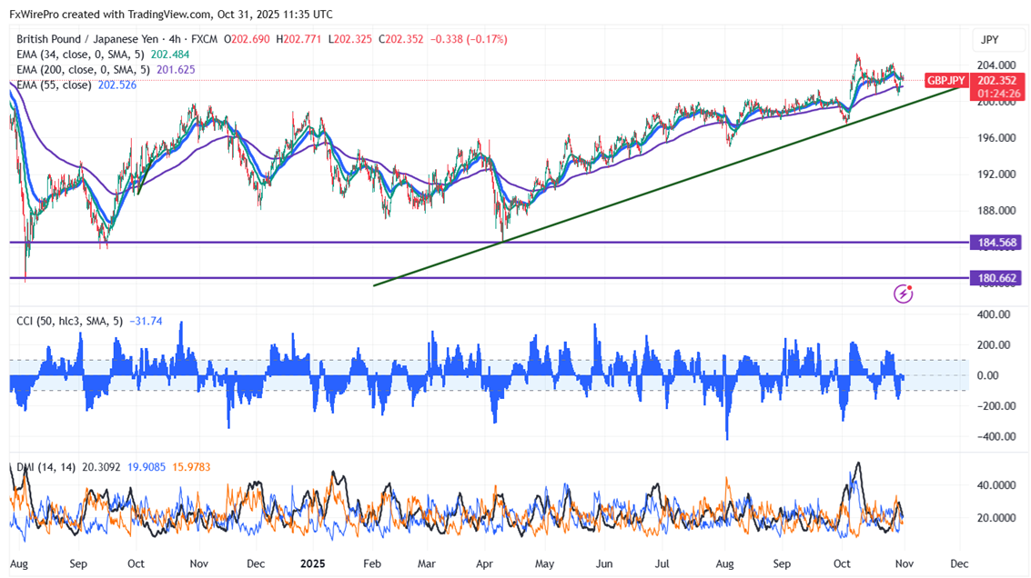Click the 202.352 current price tag
Image resolution: width=1031 pixels, height=578 pixels.
tap(997, 80)
